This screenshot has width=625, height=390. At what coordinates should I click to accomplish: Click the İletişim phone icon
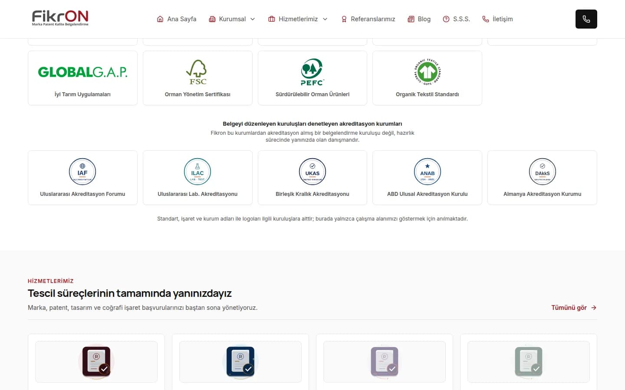pos(486,19)
